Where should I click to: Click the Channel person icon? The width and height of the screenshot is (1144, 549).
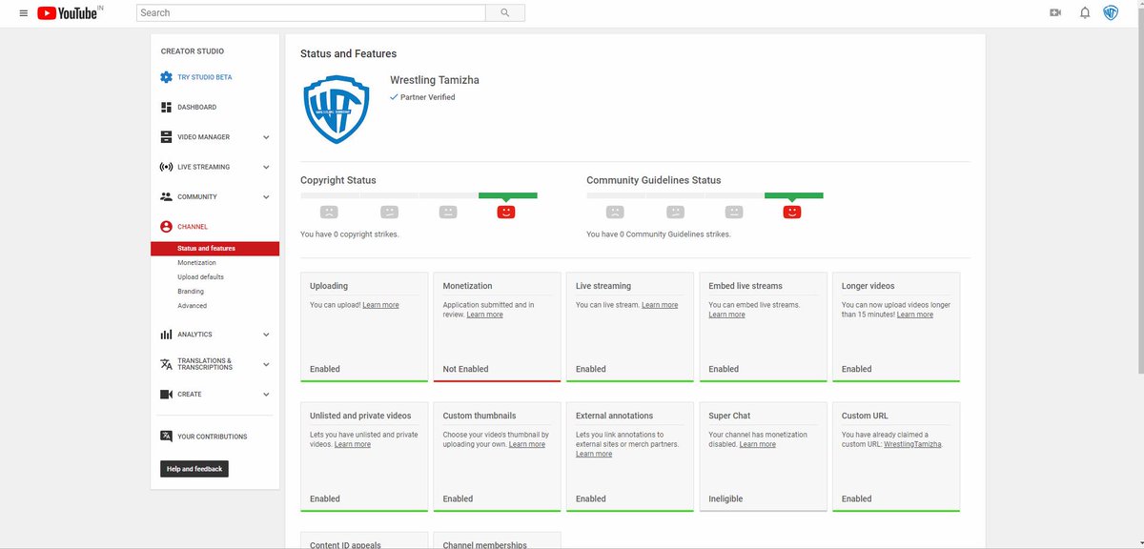point(167,227)
